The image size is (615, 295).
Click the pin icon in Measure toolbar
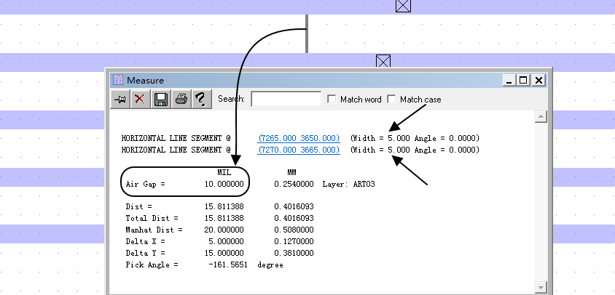120,100
